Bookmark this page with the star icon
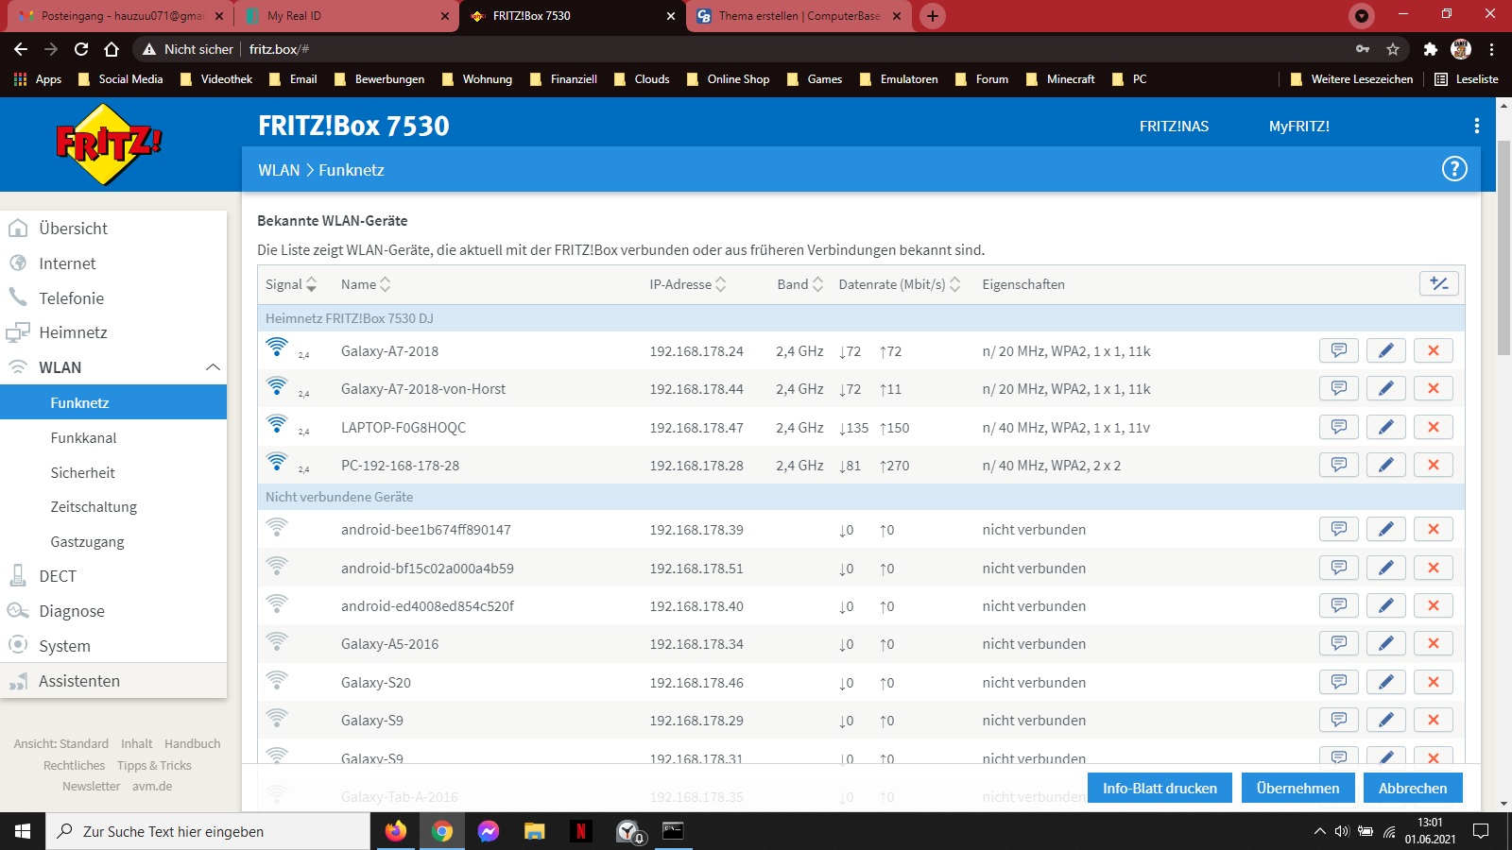The image size is (1512, 850). click(x=1393, y=49)
